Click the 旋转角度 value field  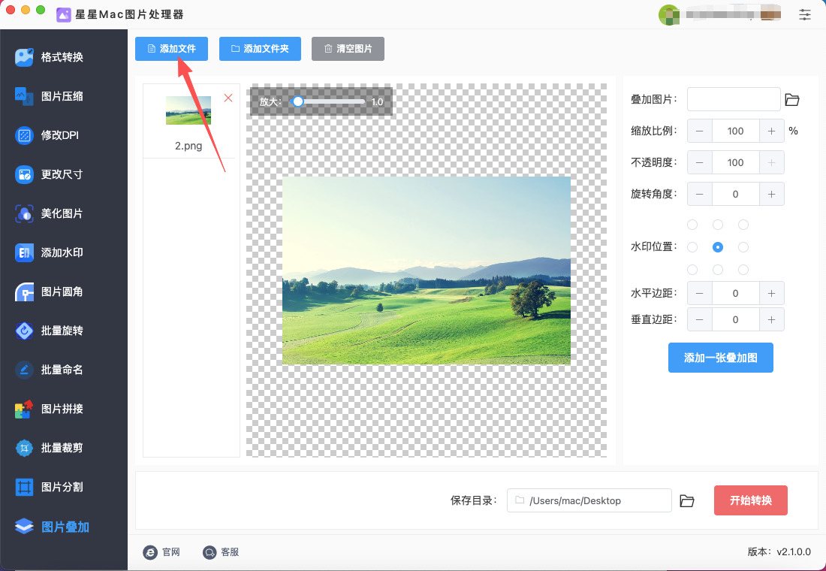(x=735, y=194)
